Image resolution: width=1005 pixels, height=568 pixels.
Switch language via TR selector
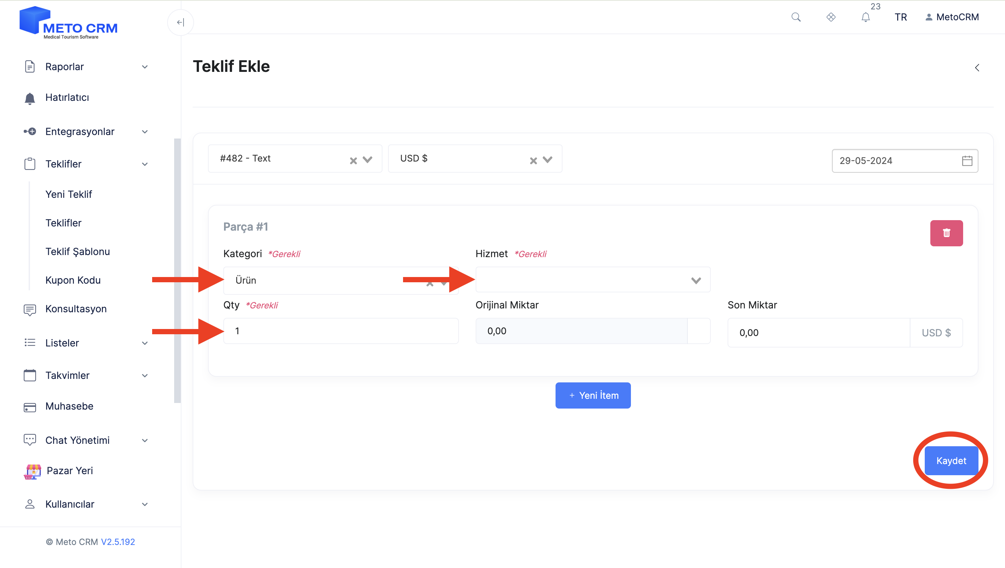pos(900,17)
